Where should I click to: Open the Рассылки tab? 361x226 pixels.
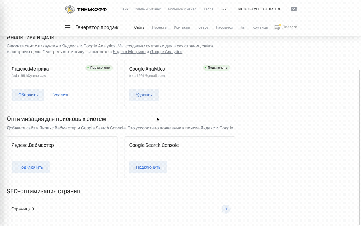click(224, 27)
